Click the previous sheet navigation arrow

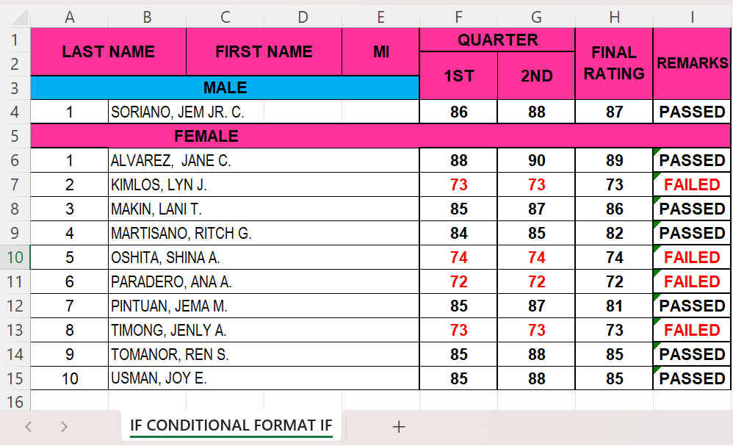click(29, 426)
